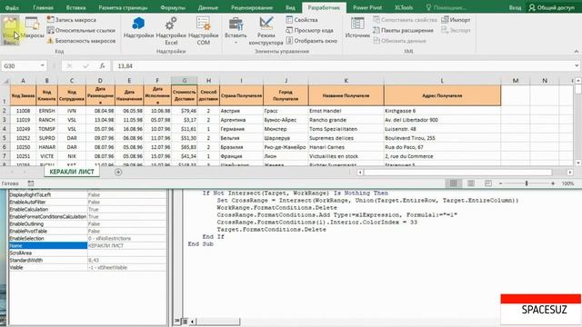Select the ScrollArea property row
This screenshot has height=327, width=582.
coord(88,253)
